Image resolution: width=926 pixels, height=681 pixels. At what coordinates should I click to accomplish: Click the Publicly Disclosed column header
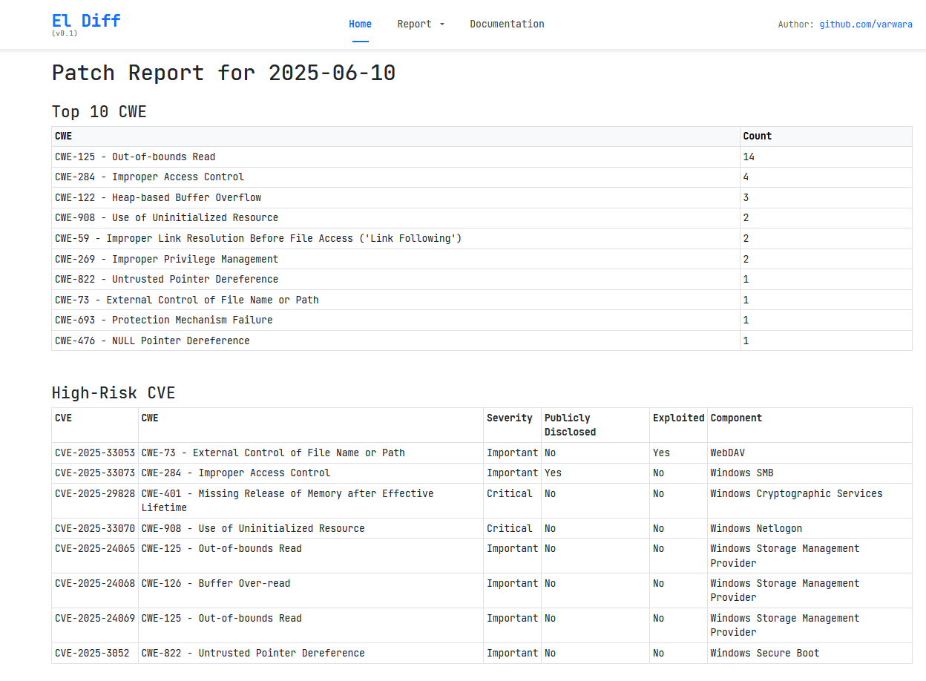[x=569, y=425]
